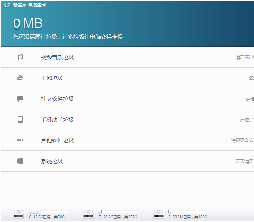Click the C: drive disk icon
Image resolution: width=254 pixels, height=222 pixels.
click(x=19, y=214)
